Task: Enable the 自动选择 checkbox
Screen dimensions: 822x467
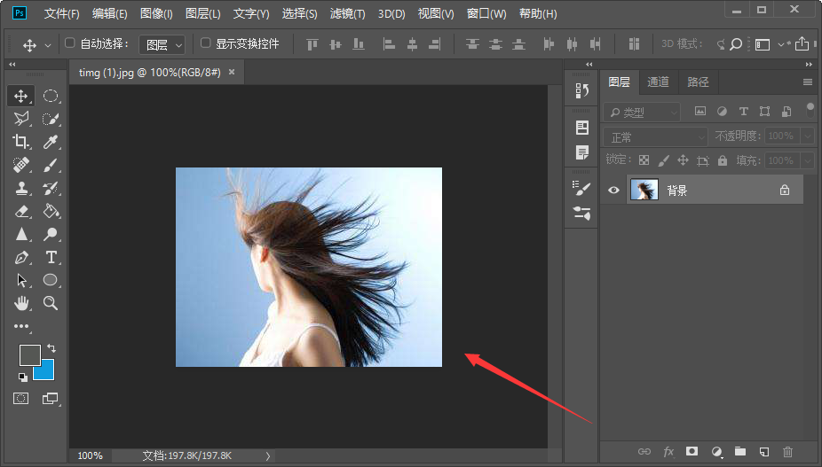Action: 70,43
